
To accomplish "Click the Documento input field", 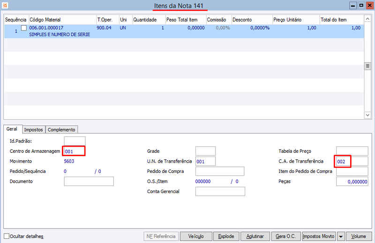I will coord(89,181).
